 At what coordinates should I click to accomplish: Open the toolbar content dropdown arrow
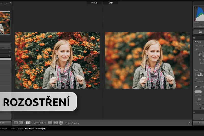[x=189, y=123]
